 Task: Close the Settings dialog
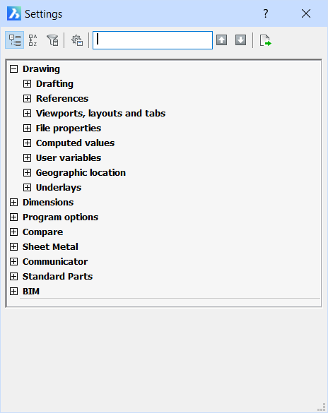click(x=306, y=13)
